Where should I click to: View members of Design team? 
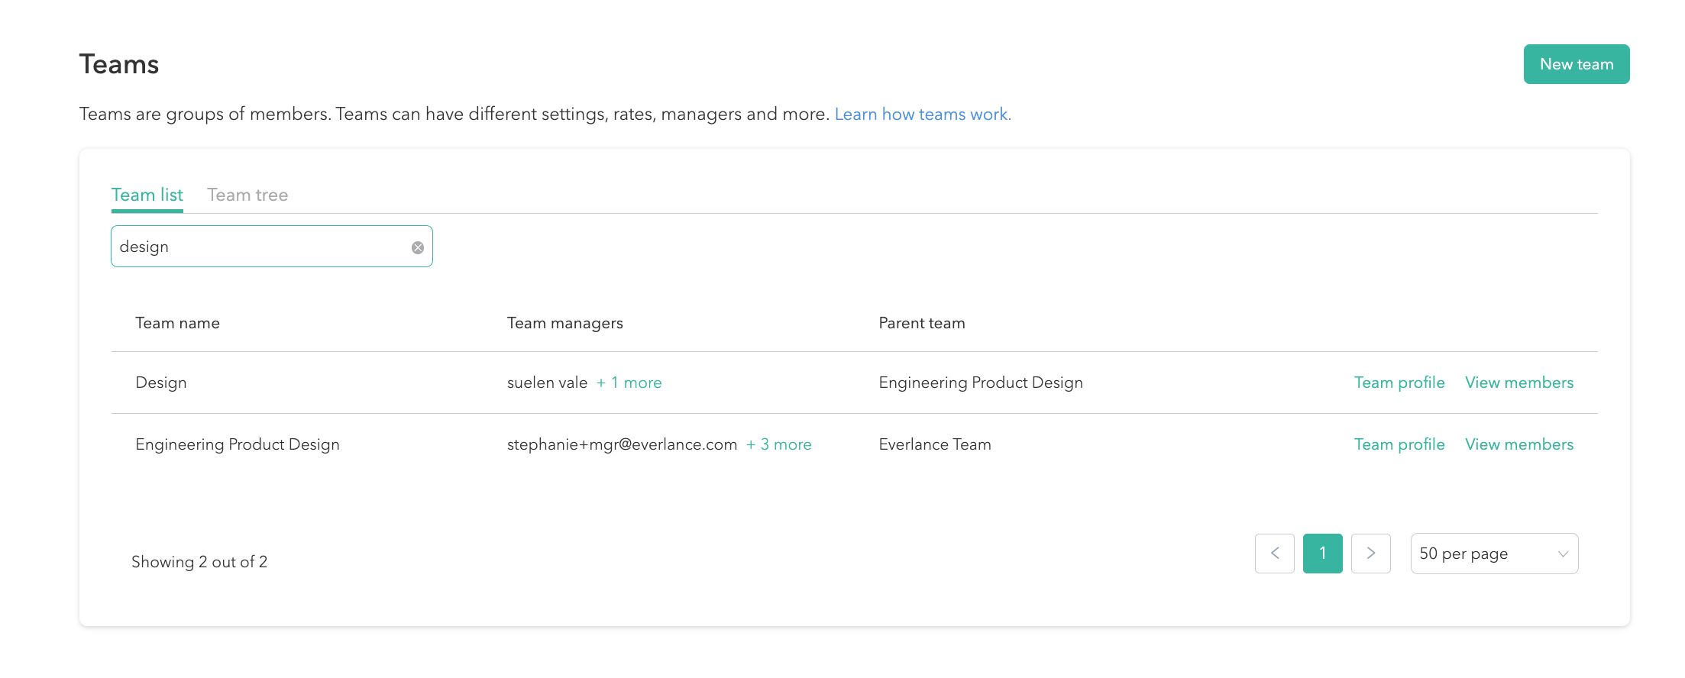(x=1518, y=383)
